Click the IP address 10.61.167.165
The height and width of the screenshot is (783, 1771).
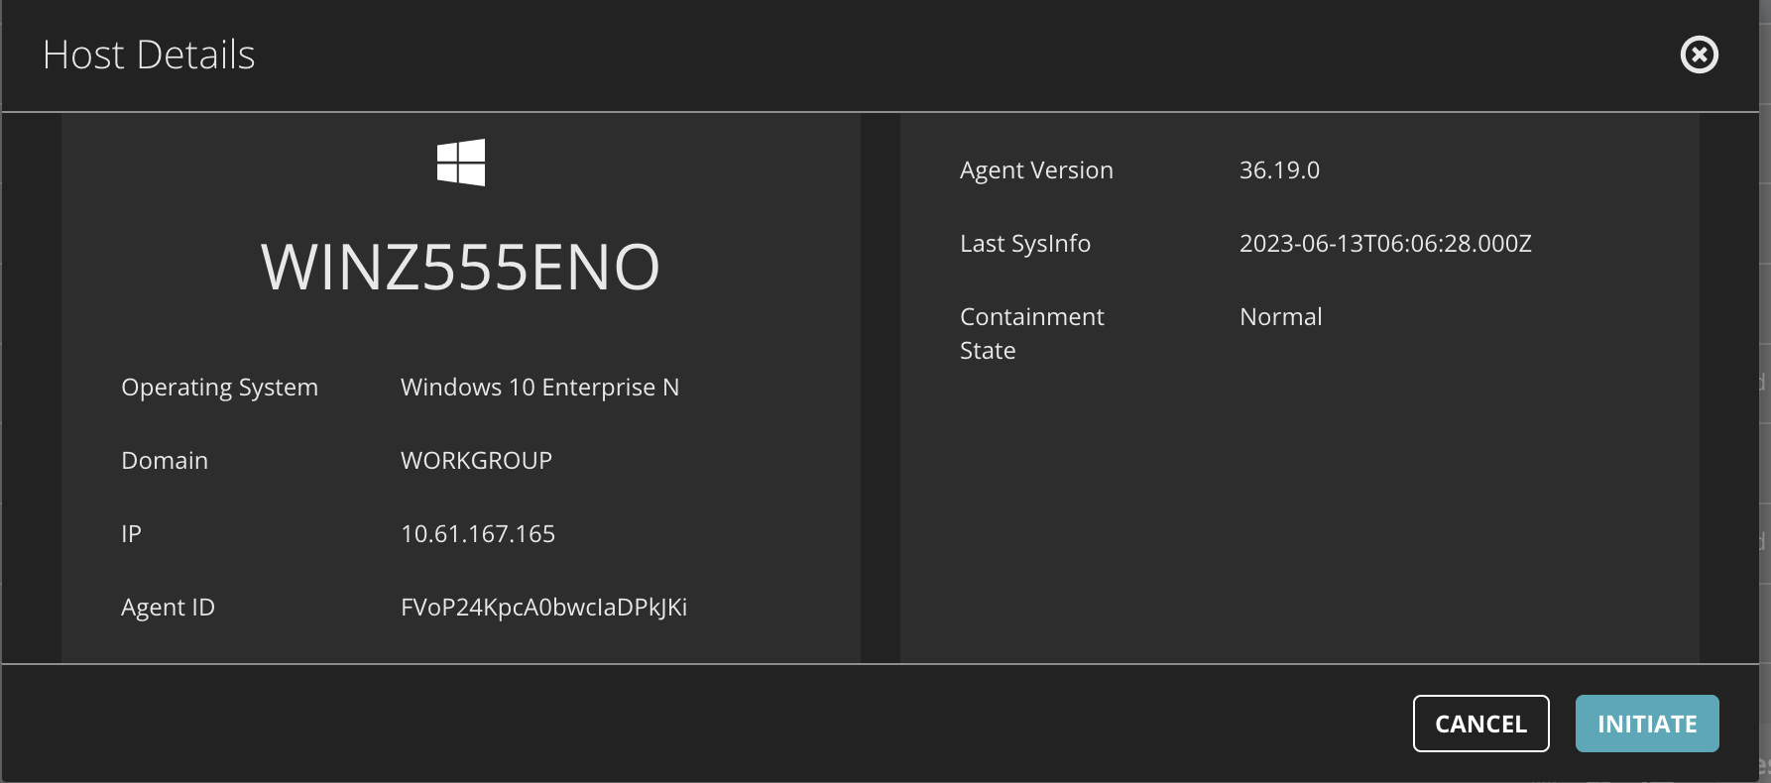point(478,533)
